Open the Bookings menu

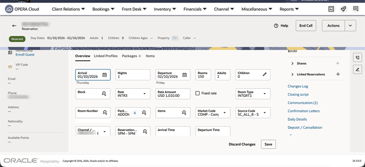pyautogui.click(x=103, y=9)
